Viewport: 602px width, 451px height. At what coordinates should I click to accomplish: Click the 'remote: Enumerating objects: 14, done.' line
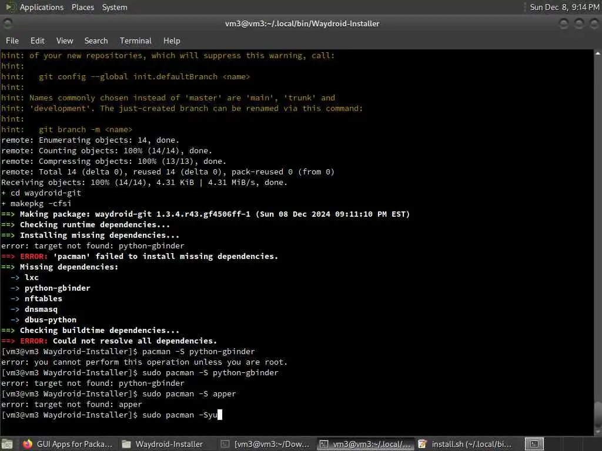90,140
